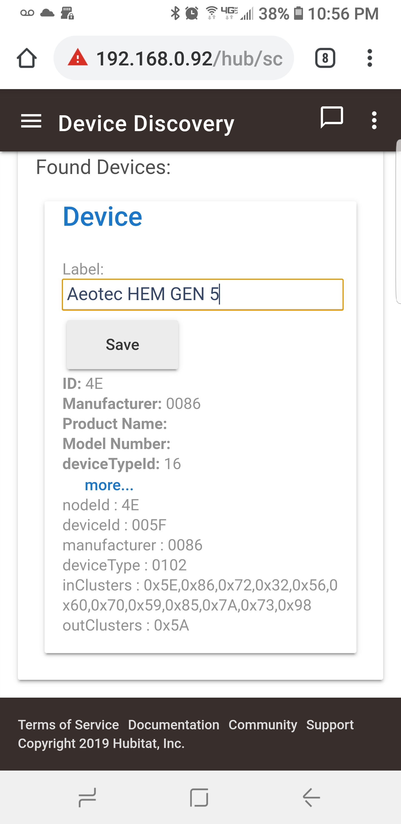Open the Support footer link

pyautogui.click(x=330, y=725)
